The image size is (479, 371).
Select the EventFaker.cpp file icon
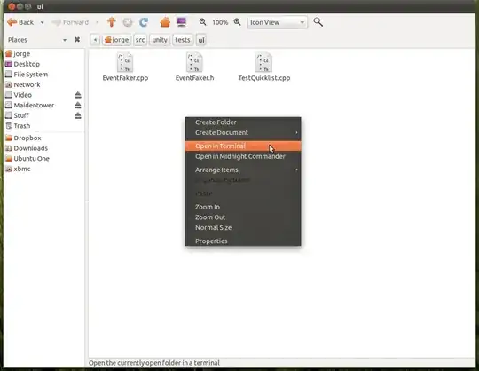click(x=125, y=63)
